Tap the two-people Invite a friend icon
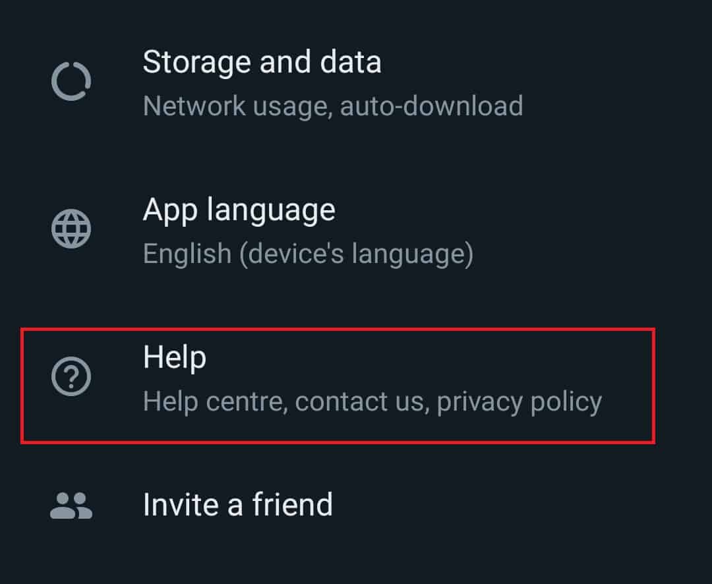The height and width of the screenshot is (584, 712). (71, 505)
